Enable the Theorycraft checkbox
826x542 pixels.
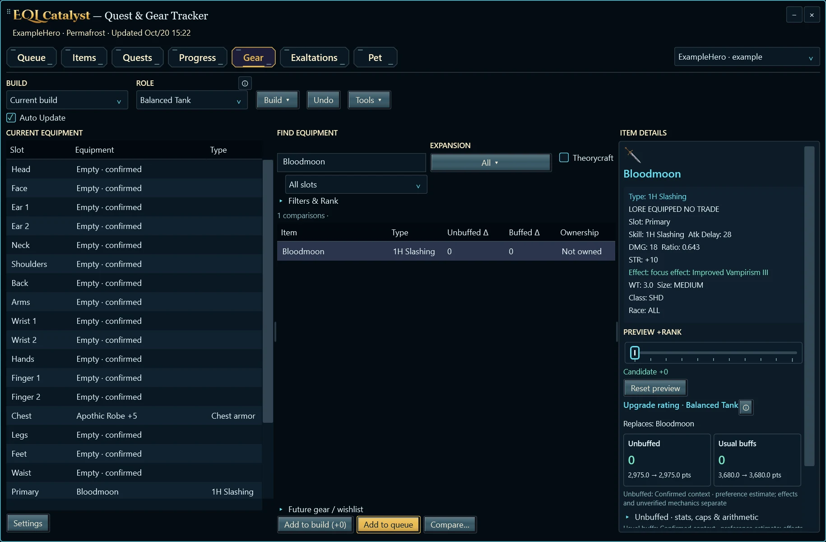[x=564, y=158]
